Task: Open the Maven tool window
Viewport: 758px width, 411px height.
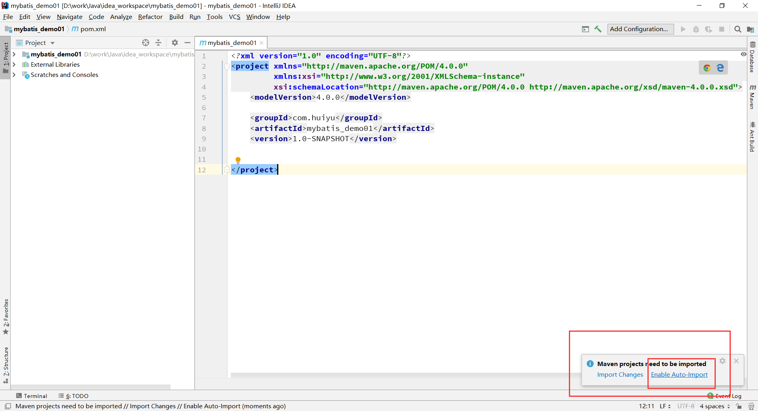Action: pyautogui.click(x=752, y=97)
